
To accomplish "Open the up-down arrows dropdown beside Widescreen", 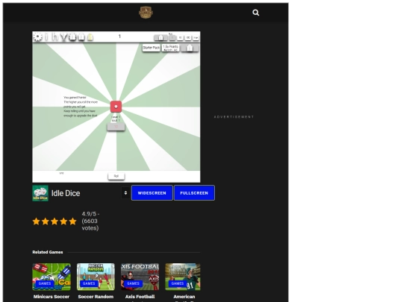I will pos(125,193).
